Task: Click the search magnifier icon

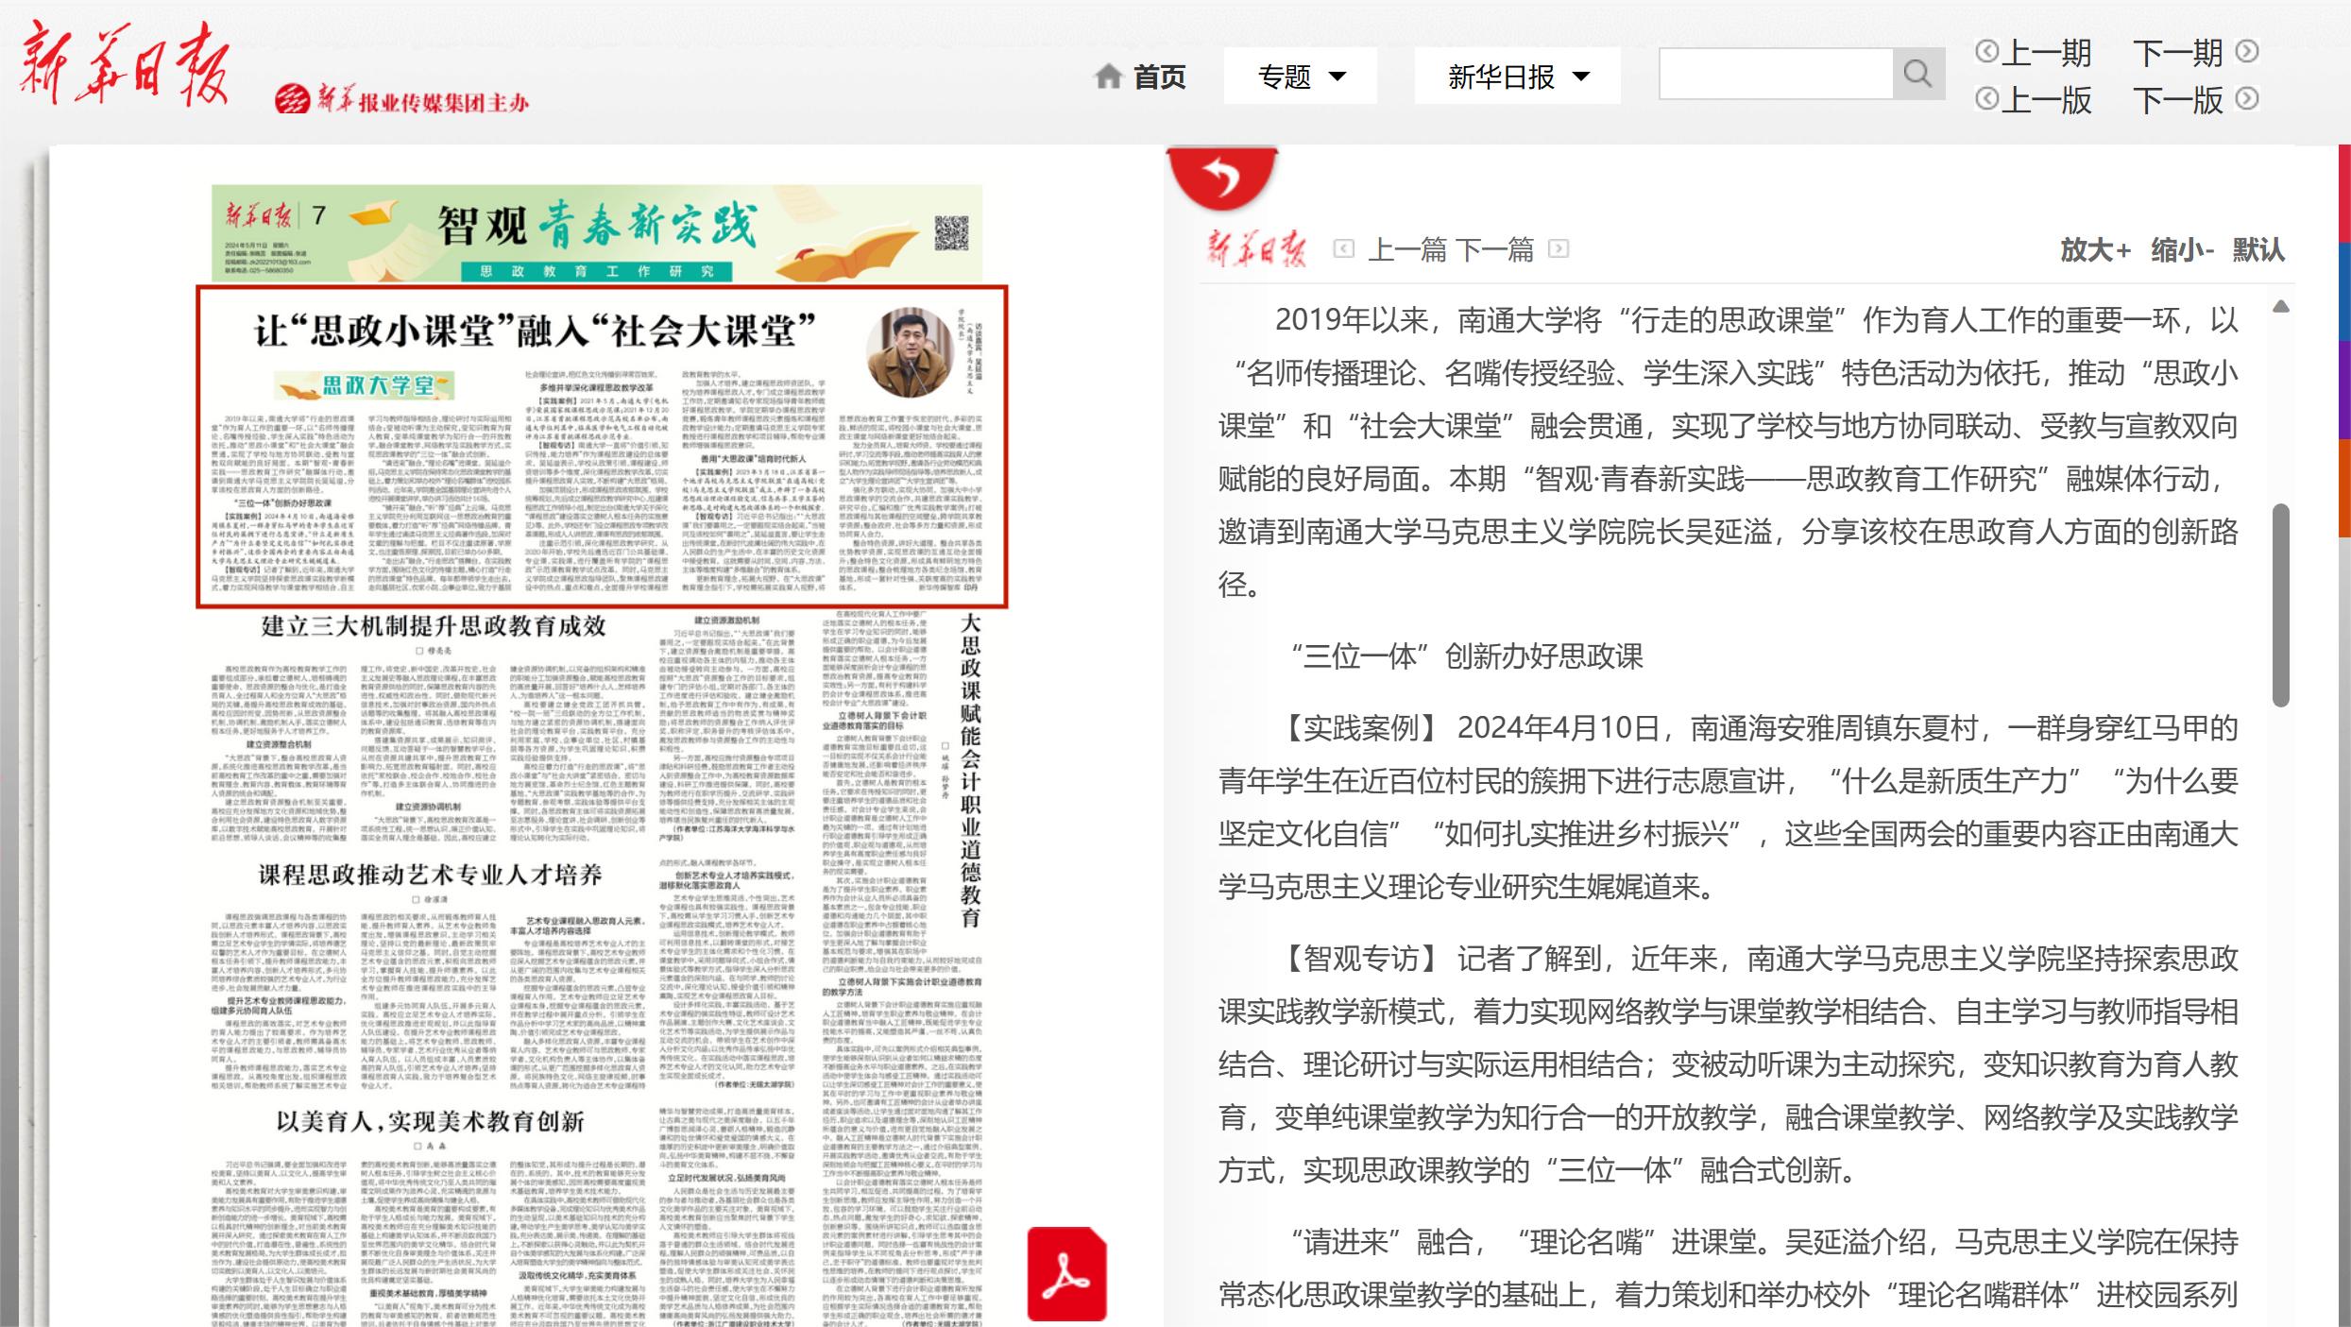Action: pyautogui.click(x=1917, y=74)
